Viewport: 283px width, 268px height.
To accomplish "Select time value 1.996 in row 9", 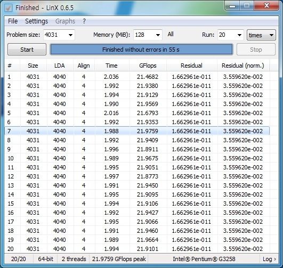I will coord(111,149).
